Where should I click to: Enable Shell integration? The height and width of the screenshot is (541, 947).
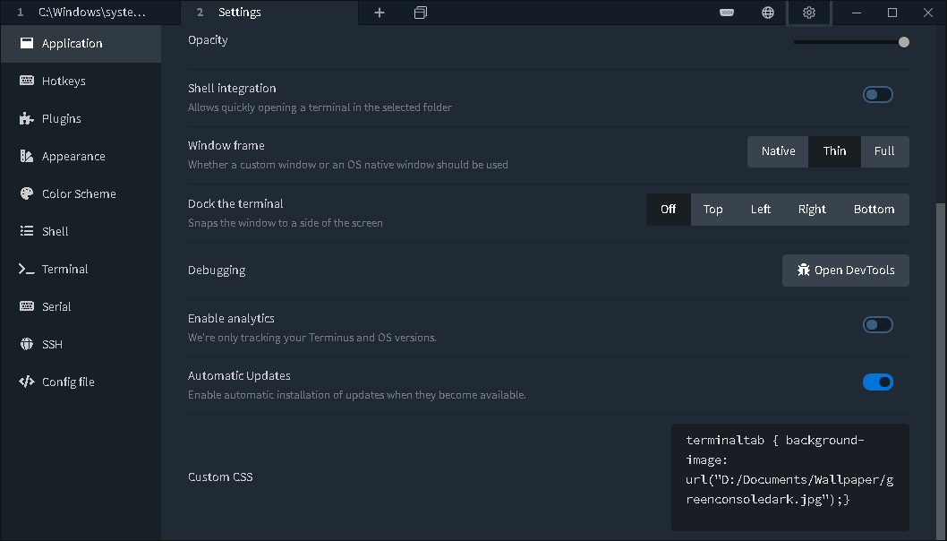[878, 94]
